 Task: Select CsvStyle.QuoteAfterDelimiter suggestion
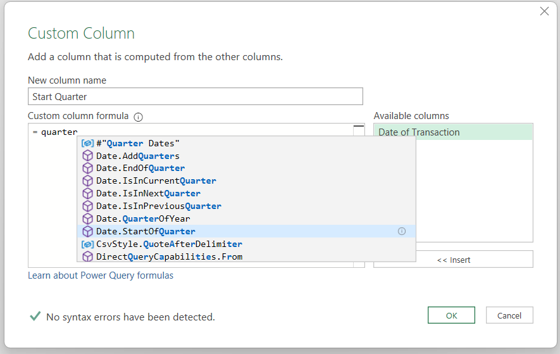click(x=246, y=244)
